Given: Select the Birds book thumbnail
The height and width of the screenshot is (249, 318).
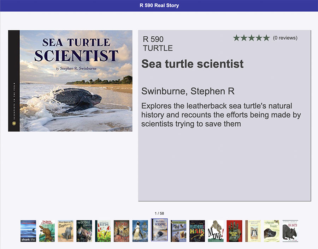Looking at the screenshot, I should coord(103,231).
